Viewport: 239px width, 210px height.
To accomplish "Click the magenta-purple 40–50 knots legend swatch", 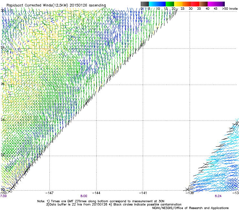I will coord(216,4).
